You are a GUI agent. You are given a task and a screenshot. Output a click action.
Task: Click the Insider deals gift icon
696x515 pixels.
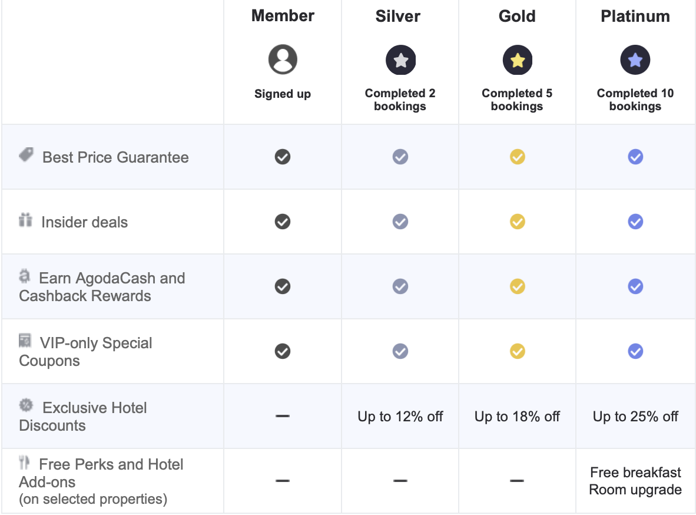pyautogui.click(x=25, y=220)
